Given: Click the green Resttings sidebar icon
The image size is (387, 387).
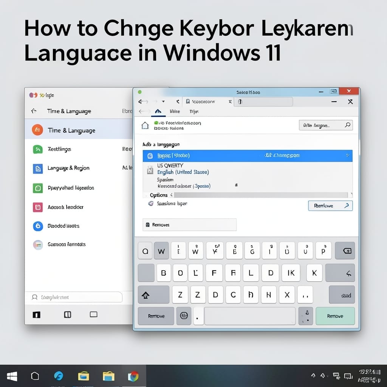Looking at the screenshot, I should pos(38,149).
